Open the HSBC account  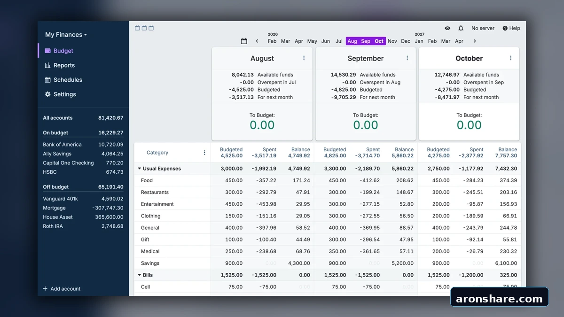83,172
